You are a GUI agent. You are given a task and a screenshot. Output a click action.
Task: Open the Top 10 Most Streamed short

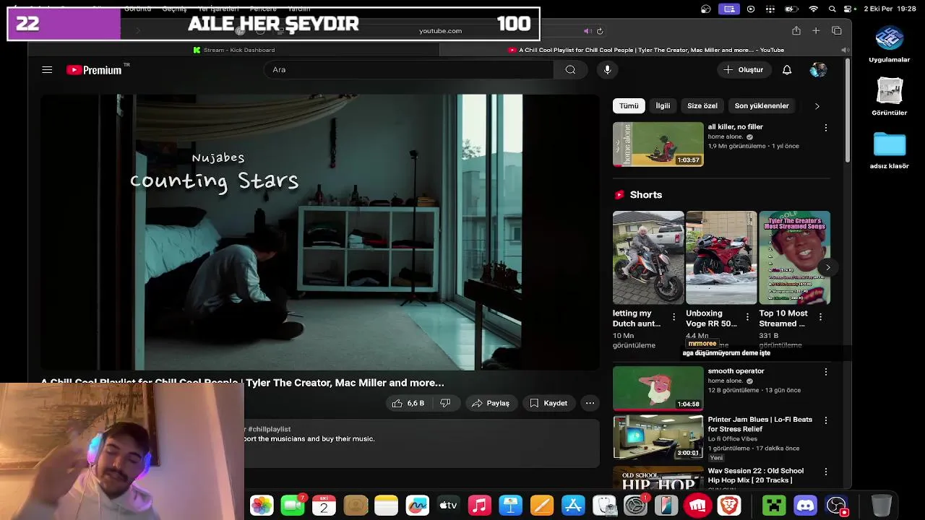coord(794,257)
